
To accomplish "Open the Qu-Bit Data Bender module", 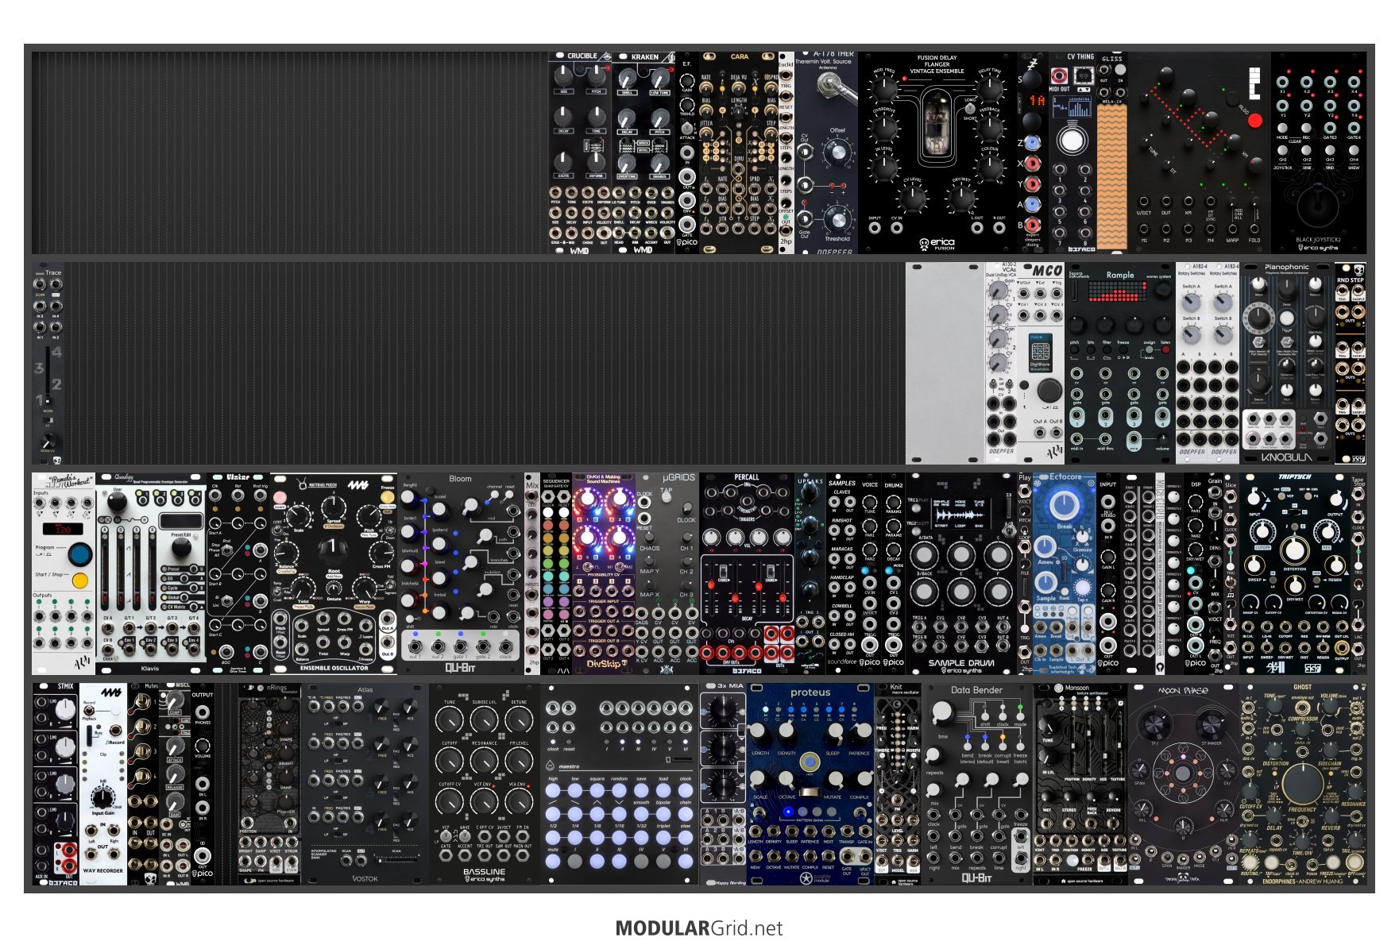I will coord(977,784).
